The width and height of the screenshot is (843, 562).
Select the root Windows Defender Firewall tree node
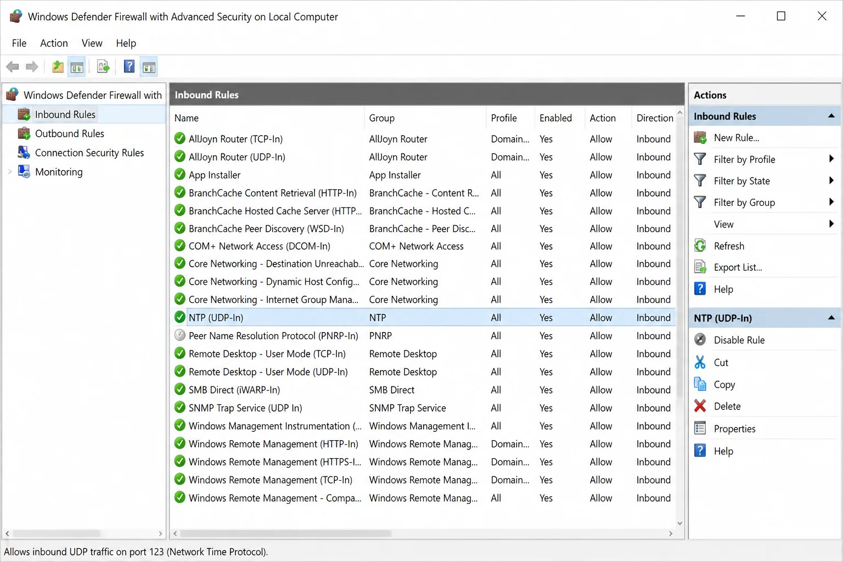(92, 95)
